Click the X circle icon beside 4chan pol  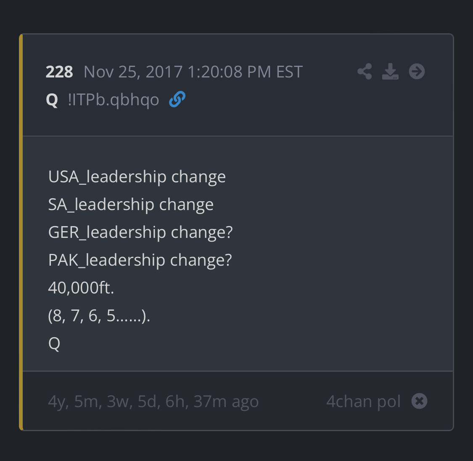coord(419,401)
